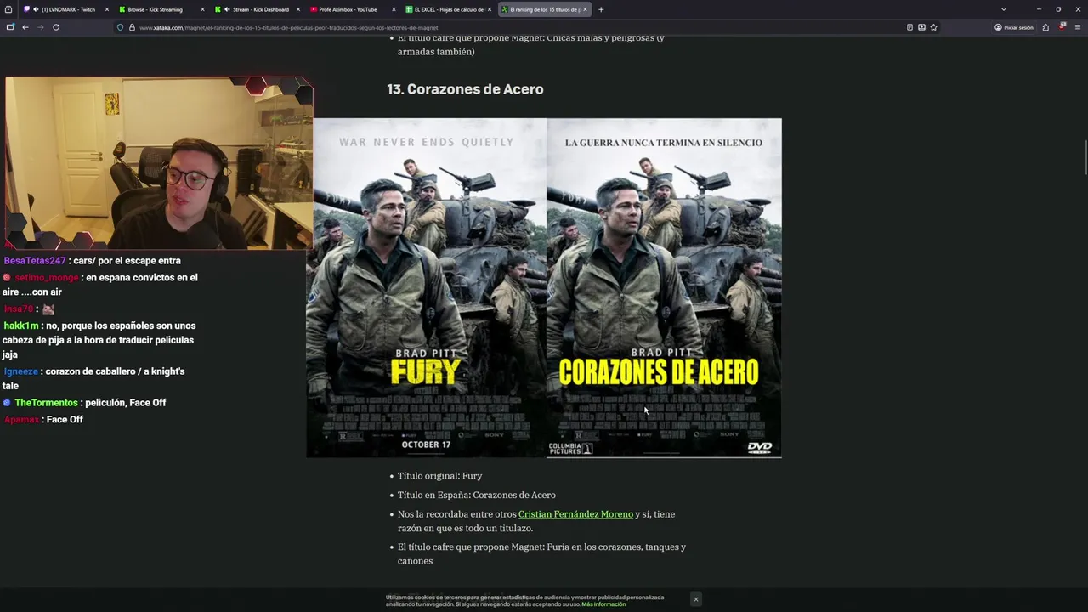Click the 13. Corazones de Acero heading
This screenshot has height=612, width=1088.
click(x=465, y=89)
